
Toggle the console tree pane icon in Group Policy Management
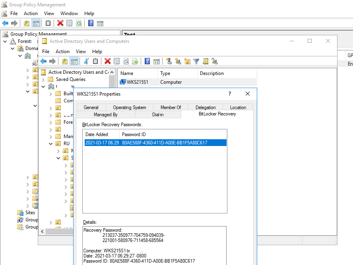(x=36, y=23)
